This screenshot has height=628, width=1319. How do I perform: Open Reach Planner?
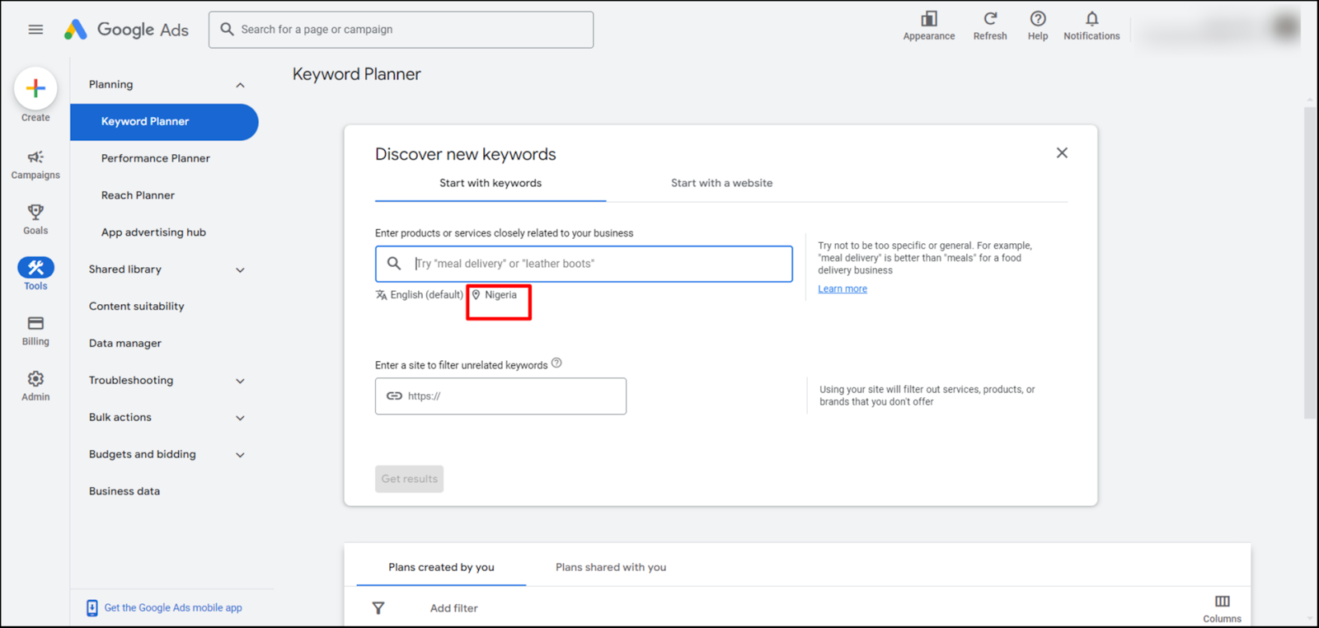point(138,195)
